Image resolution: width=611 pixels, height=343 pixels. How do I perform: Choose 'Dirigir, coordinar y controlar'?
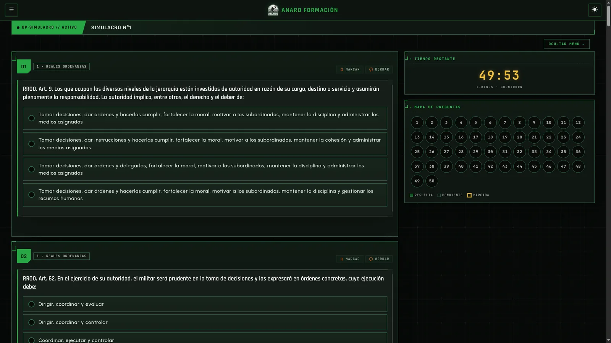[205, 322]
